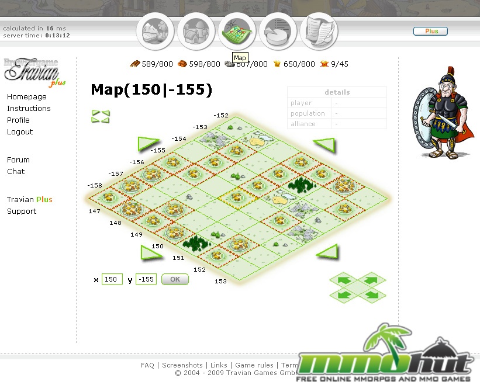The width and height of the screenshot is (480, 385).
Task: Open the village resource fields overview icon
Action: 155,31
